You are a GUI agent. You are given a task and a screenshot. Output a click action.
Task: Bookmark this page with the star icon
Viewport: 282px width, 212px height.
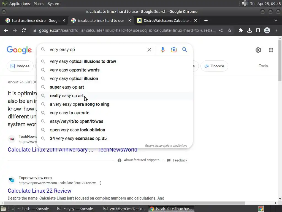(230, 30)
